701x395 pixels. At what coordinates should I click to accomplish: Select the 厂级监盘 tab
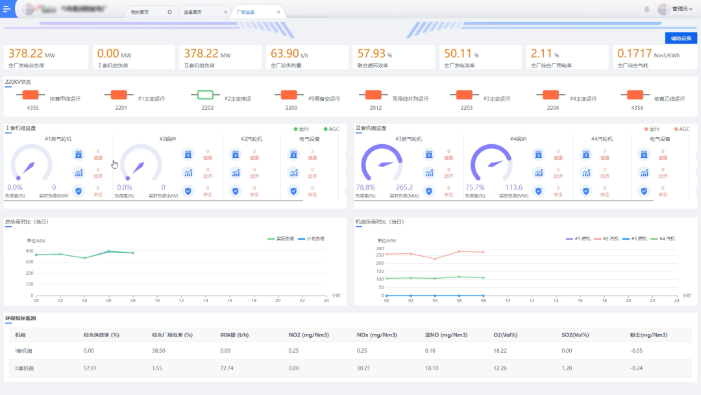point(245,12)
